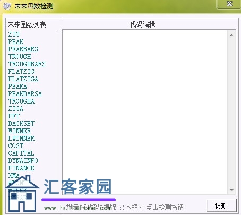241x215 pixels.
Task: Select BACKSET in the list
Action: pyautogui.click(x=21, y=123)
